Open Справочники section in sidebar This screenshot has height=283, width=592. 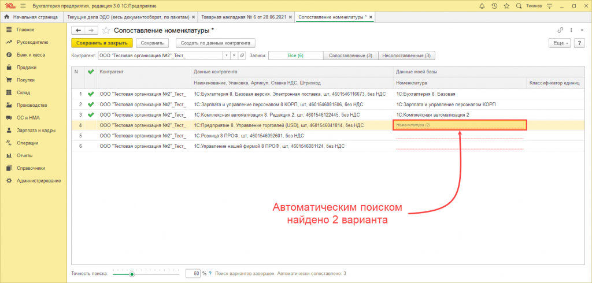tap(31, 168)
